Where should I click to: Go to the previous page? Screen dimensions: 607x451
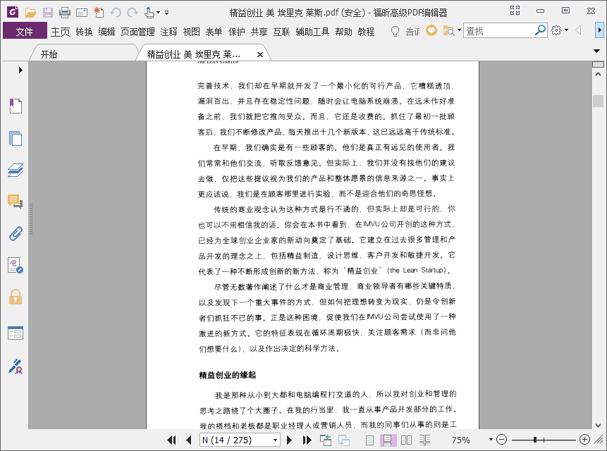click(x=189, y=440)
